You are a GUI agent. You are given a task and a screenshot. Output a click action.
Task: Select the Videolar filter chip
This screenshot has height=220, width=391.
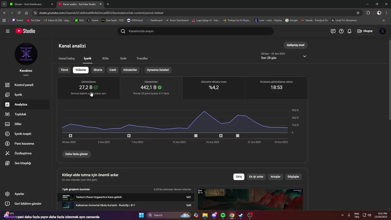81,70
